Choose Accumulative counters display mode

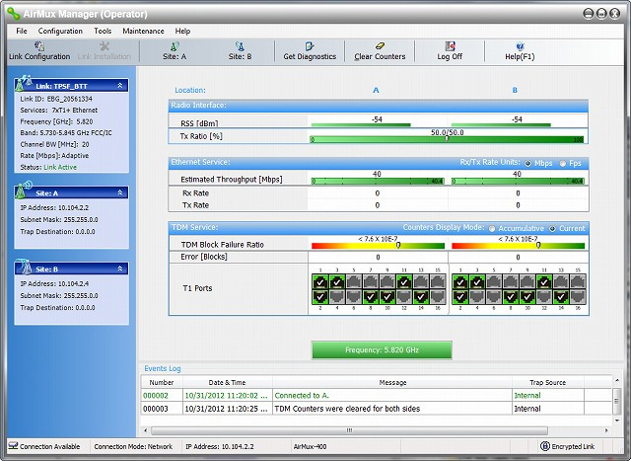tap(492, 228)
